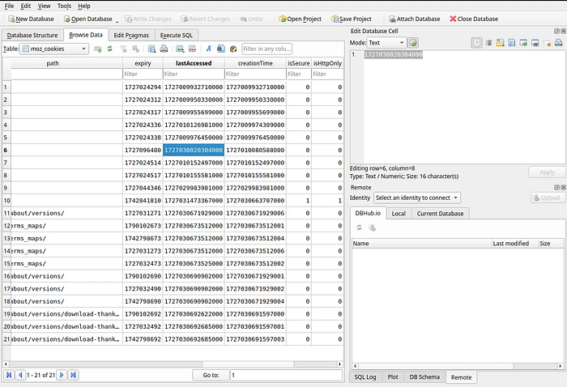Switch to the DB Schema bottom tab

424,377
